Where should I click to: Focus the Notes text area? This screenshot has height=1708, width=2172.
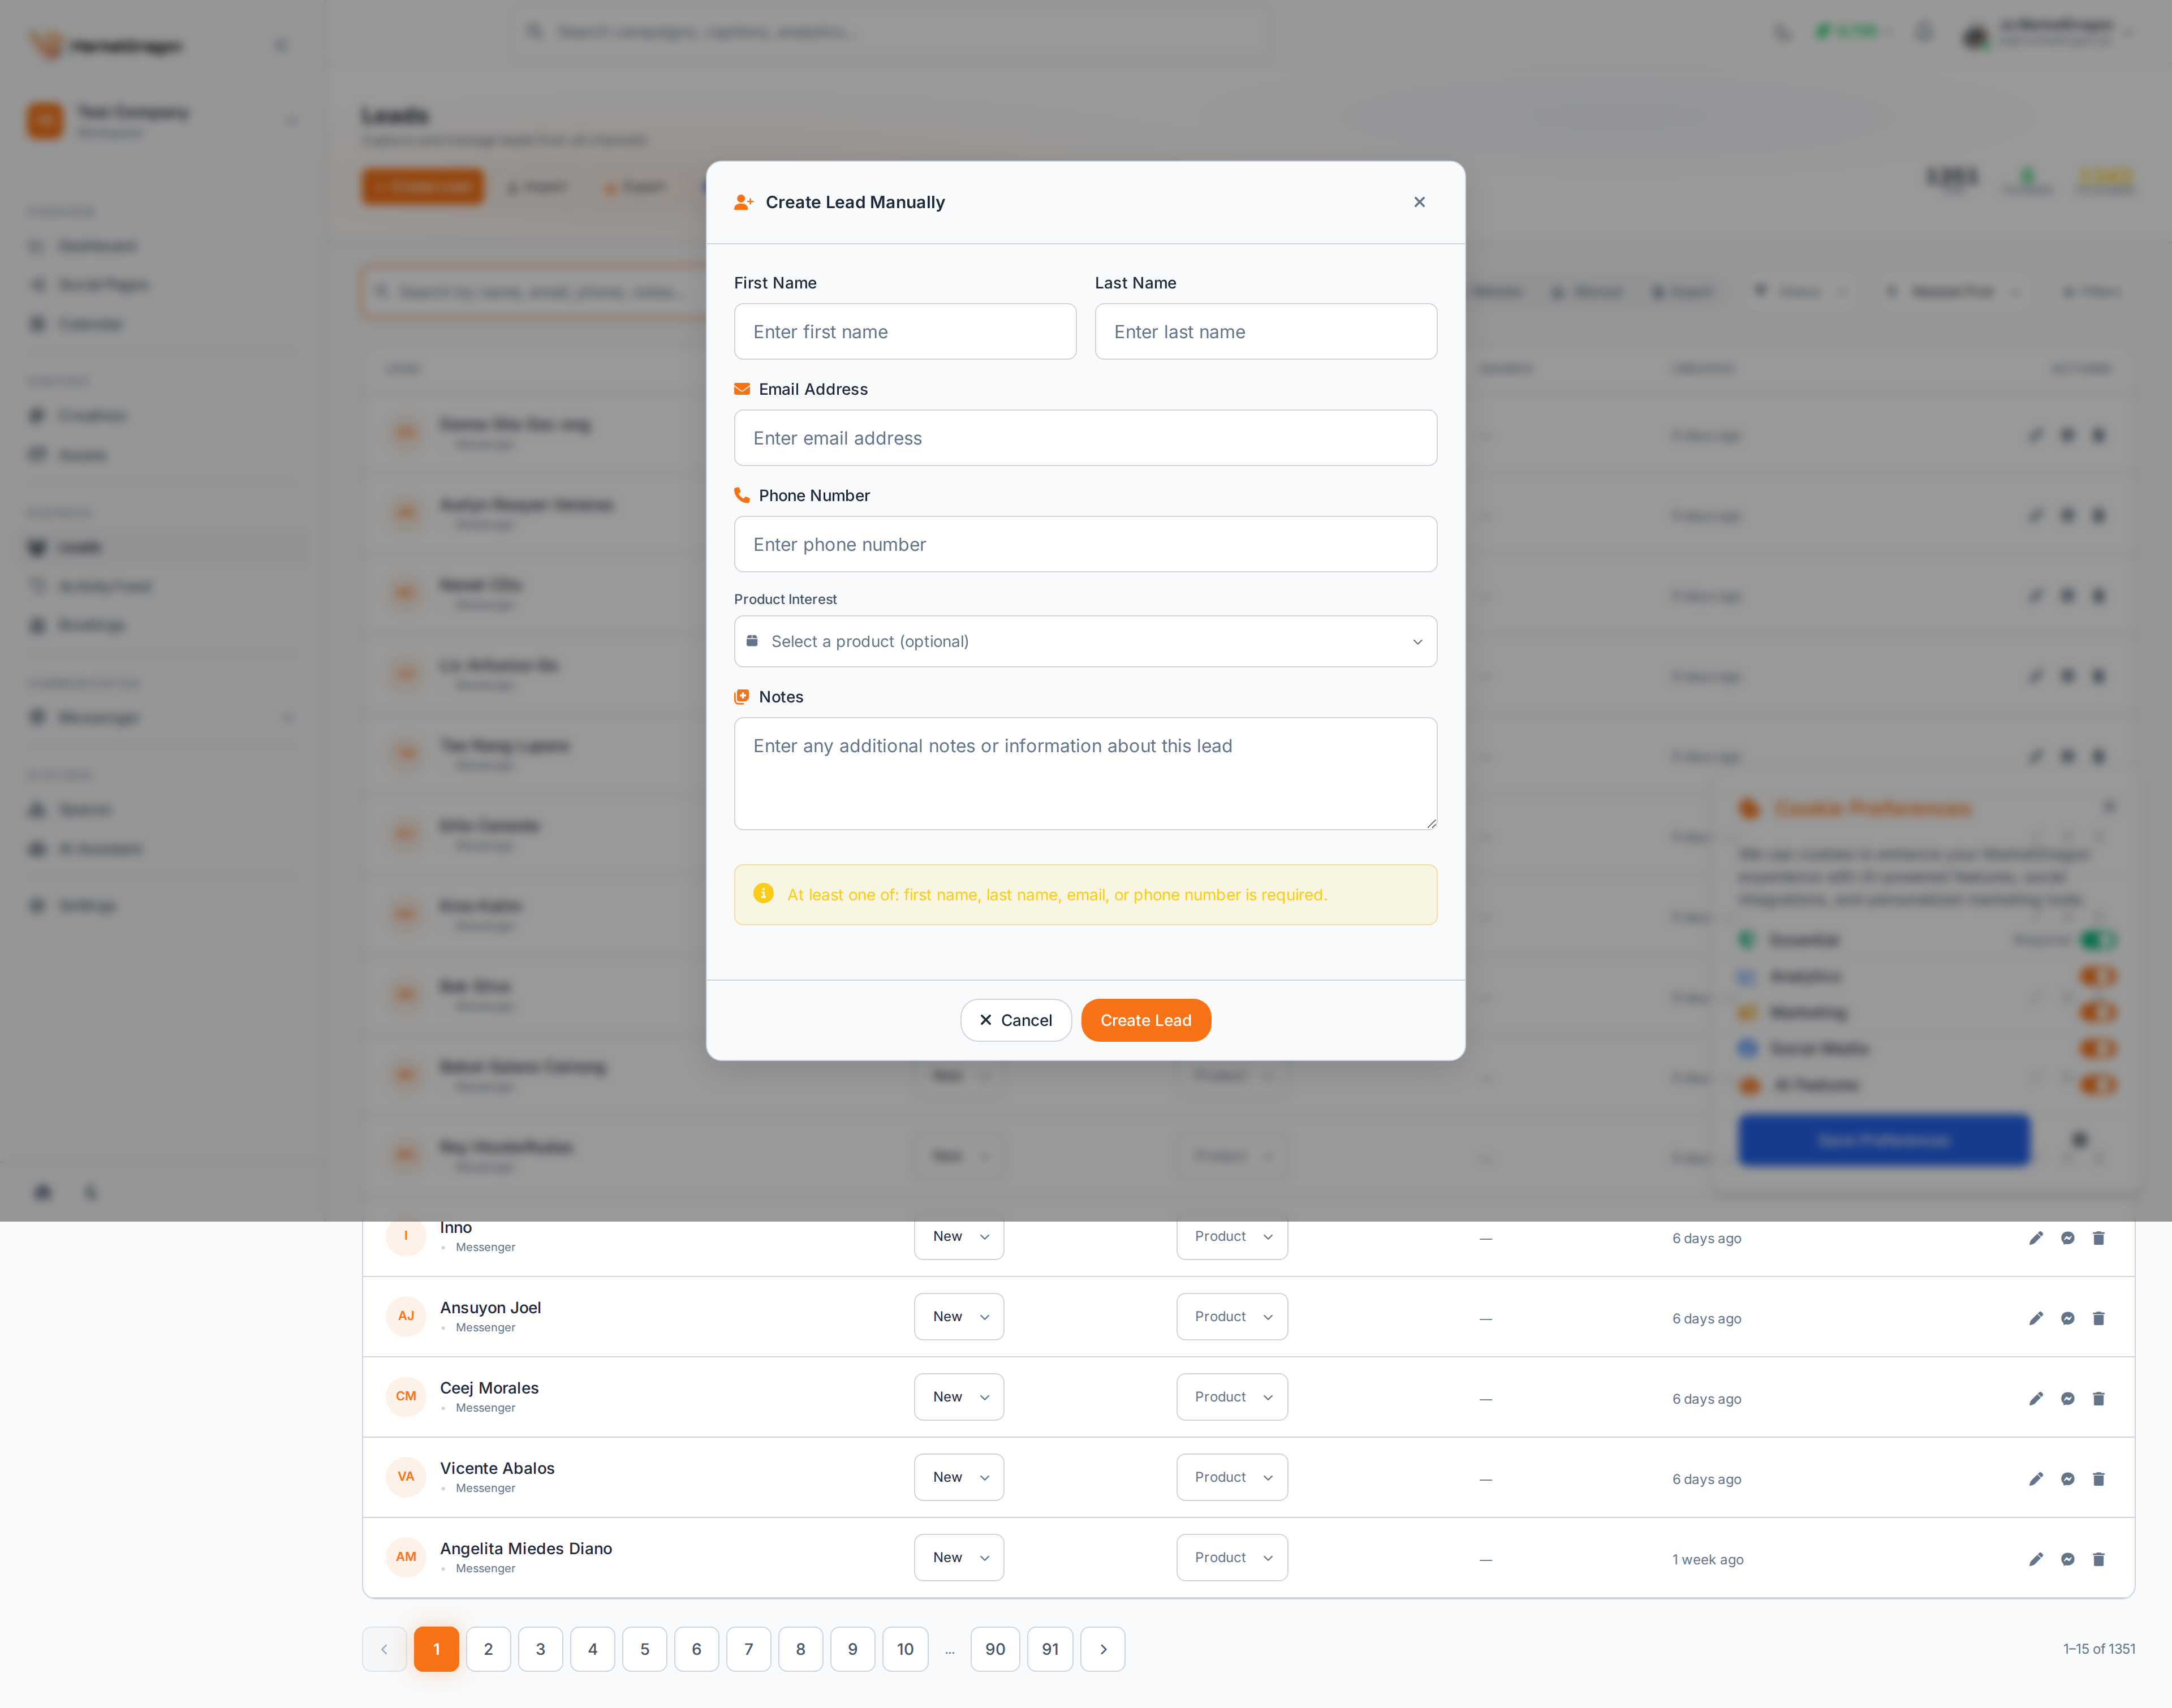1085,773
